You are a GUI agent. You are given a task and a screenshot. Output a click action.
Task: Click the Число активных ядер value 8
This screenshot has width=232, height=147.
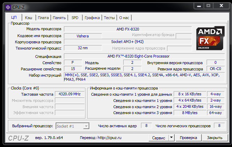[146, 126]
